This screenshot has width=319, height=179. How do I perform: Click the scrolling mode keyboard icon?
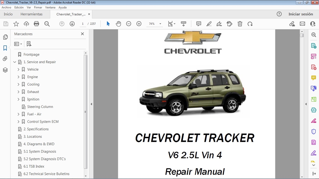(183, 24)
